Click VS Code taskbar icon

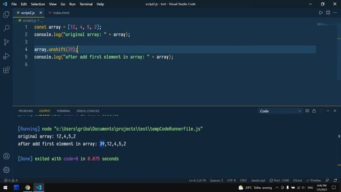[x=39, y=187]
